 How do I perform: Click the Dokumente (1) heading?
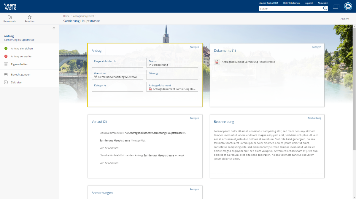pyautogui.click(x=225, y=51)
